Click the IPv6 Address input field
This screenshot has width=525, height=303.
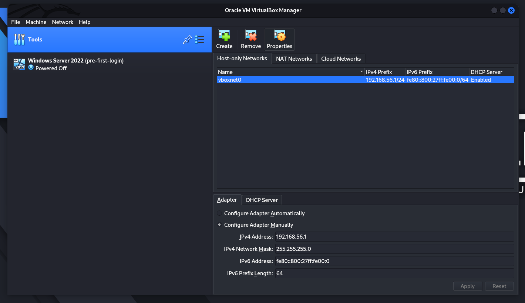[x=394, y=261]
